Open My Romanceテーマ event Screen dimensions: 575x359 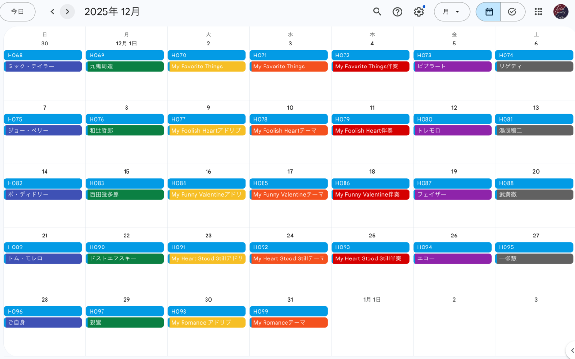(288, 323)
